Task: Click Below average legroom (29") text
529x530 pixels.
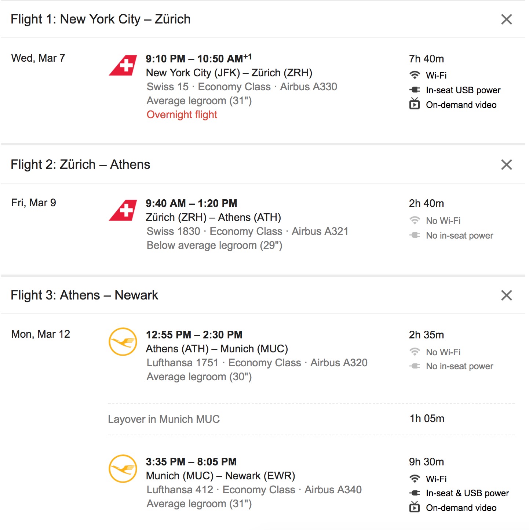Action: pyautogui.click(x=214, y=246)
